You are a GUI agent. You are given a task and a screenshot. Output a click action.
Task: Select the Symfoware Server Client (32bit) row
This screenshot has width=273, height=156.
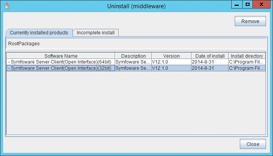61,68
